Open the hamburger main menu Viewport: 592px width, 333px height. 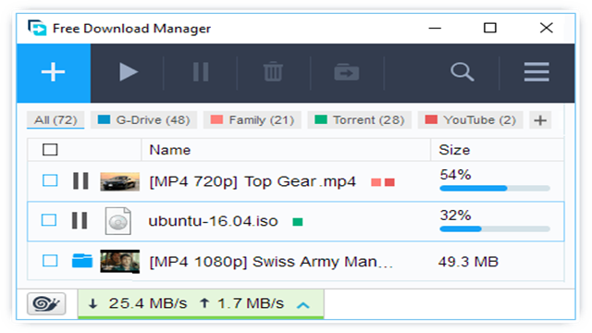[536, 72]
